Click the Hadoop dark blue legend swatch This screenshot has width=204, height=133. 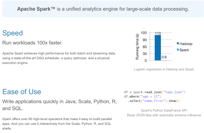tap(178, 43)
